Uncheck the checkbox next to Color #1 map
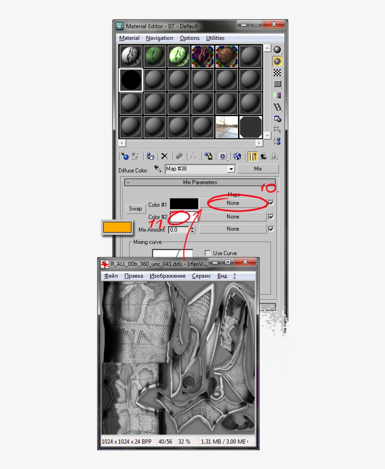The image size is (385, 469). pyautogui.click(x=271, y=203)
